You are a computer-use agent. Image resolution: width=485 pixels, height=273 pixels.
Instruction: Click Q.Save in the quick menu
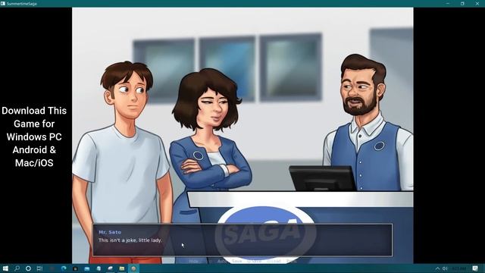tap(255, 261)
